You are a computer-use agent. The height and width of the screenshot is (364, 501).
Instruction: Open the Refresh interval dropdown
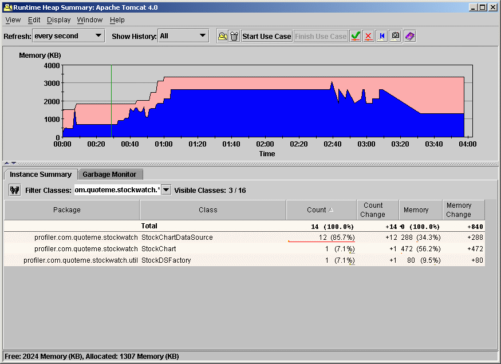coord(98,35)
